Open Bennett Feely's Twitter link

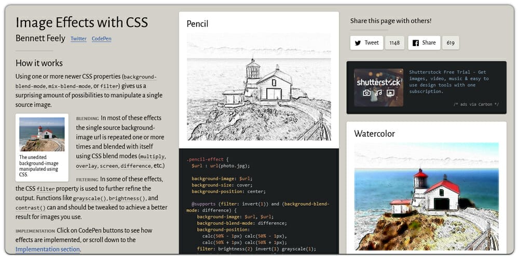[x=78, y=39]
